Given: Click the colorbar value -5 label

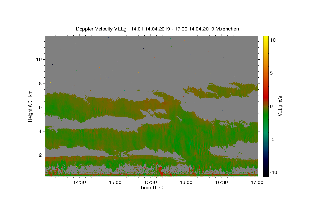Looking at the screenshot, I should tap(272, 139).
